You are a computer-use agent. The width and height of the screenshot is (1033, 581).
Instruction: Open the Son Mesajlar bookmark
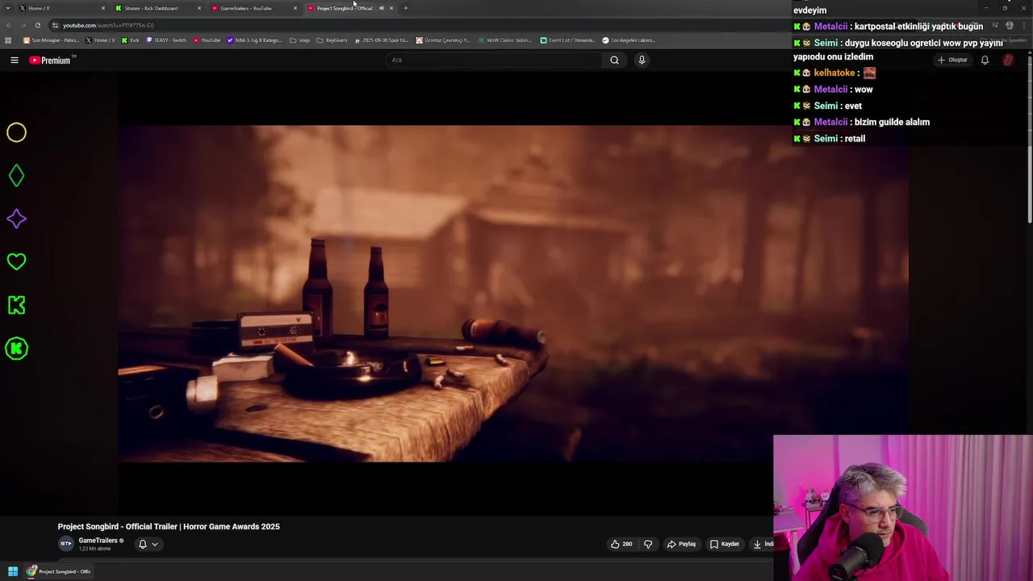point(51,40)
